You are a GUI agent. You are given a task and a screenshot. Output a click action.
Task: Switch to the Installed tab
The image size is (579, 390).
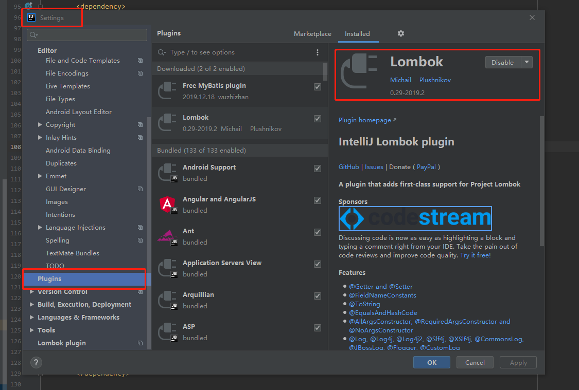357,33
